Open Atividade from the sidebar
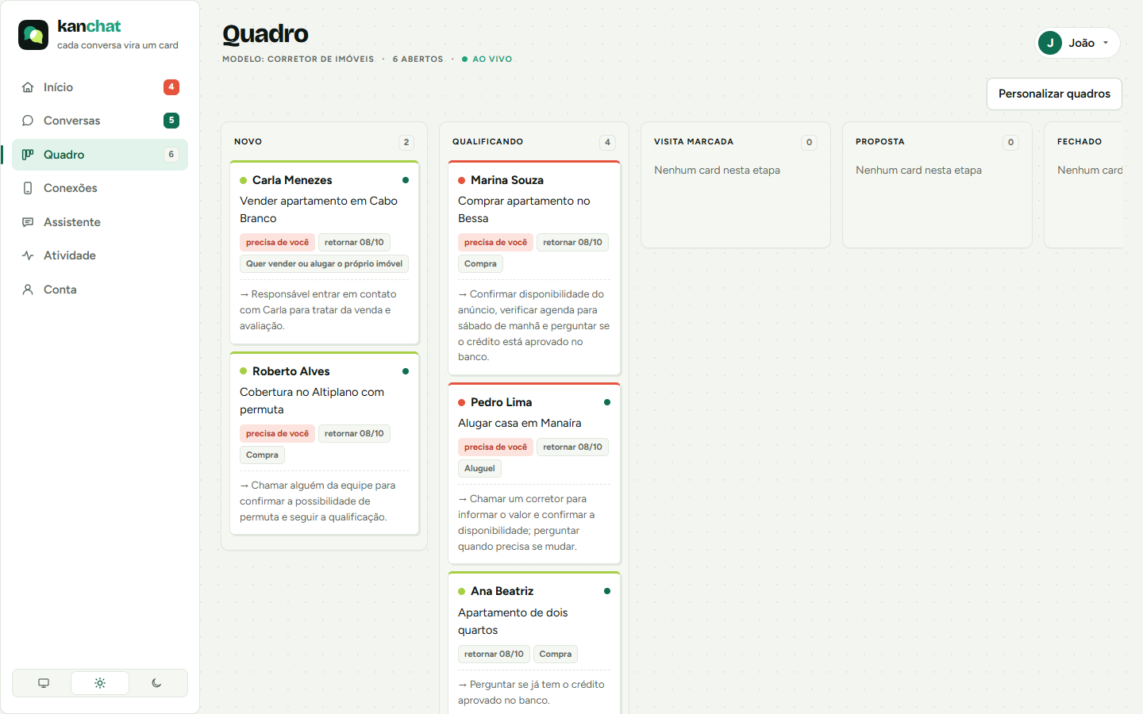Screen dimensions: 1143x714 (100, 255)
